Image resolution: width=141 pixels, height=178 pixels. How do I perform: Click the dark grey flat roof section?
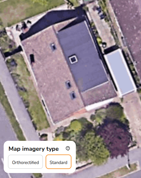83,57
